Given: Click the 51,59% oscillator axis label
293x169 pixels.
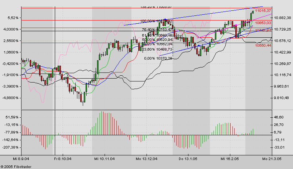Looking at the screenshot, I should pyautogui.click(x=11, y=117).
